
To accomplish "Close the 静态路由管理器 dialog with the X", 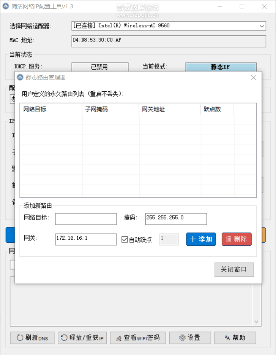I will pyautogui.click(x=254, y=78).
